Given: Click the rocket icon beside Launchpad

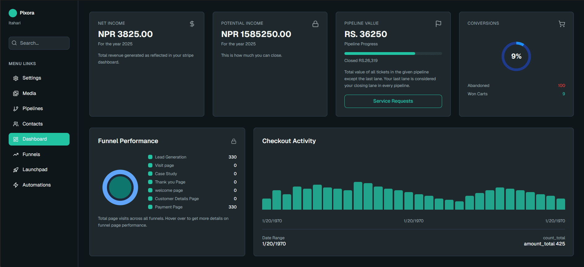Looking at the screenshot, I should point(16,170).
